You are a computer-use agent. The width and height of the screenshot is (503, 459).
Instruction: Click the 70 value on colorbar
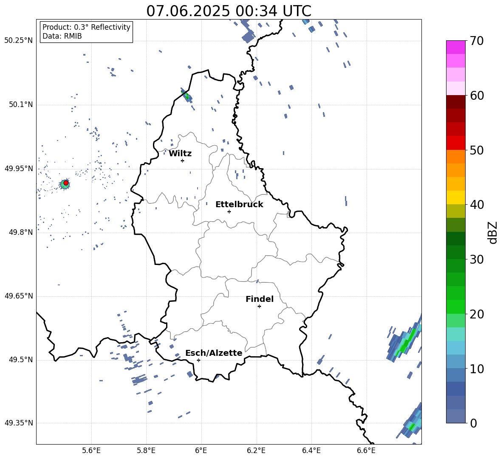coord(477,41)
